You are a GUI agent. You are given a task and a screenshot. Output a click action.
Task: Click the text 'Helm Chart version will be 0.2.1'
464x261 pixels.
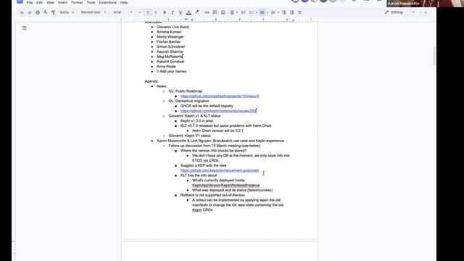[x=217, y=130]
